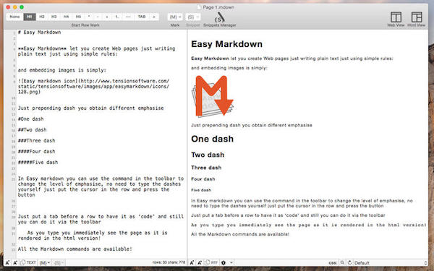Click the css search magnifier icon
Screen dimensions: 434x271
tap(342, 263)
